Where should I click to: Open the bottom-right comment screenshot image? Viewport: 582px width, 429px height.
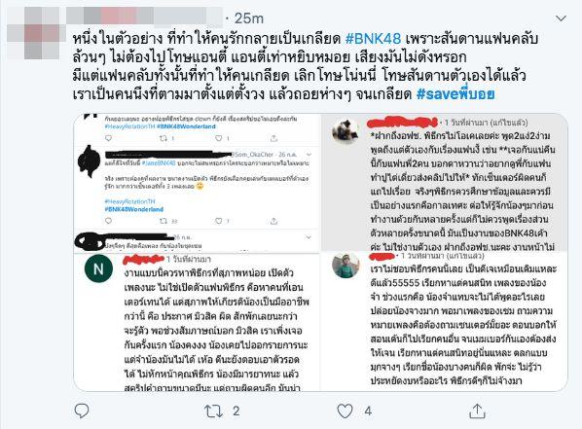445,322
